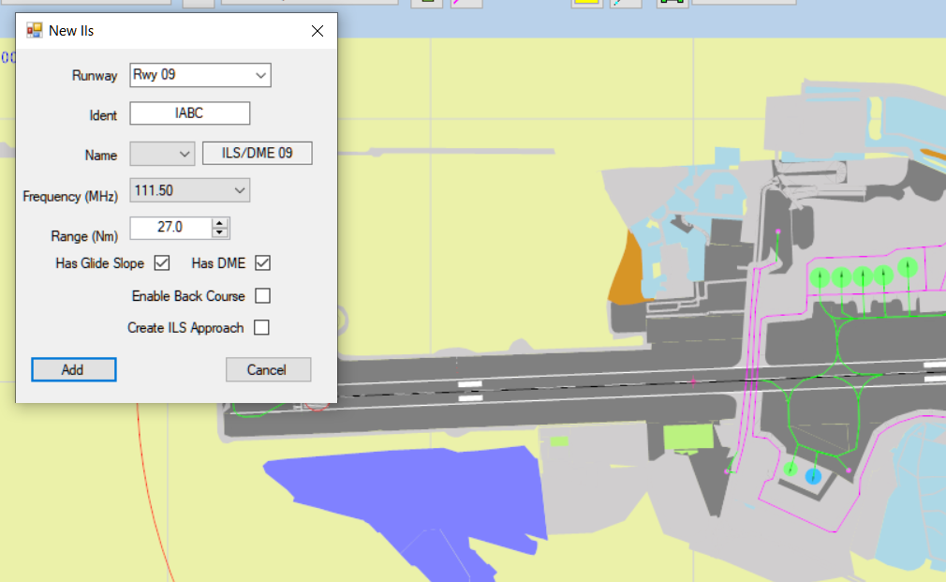
Task: Open the Runway dropdown showing Rwy 09
Action: (x=200, y=75)
